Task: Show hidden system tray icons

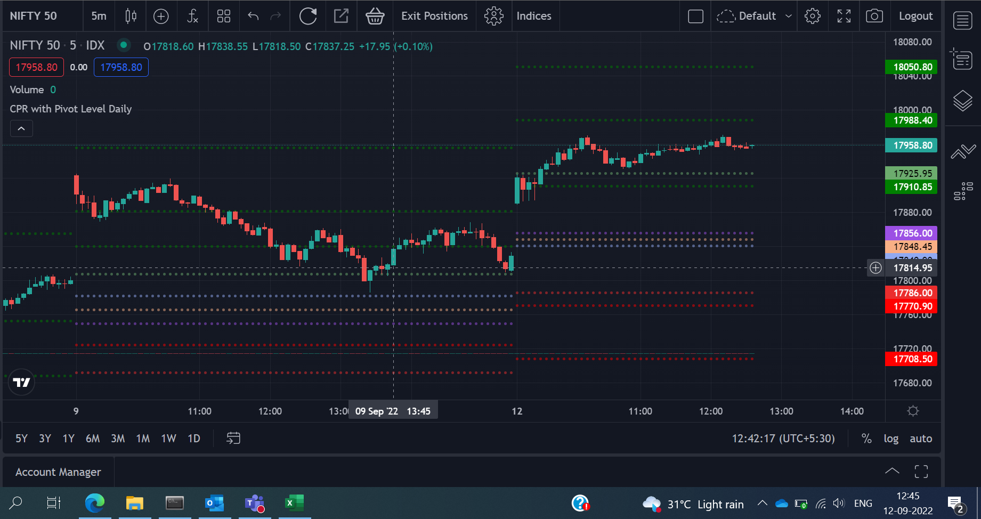Action: point(763,503)
